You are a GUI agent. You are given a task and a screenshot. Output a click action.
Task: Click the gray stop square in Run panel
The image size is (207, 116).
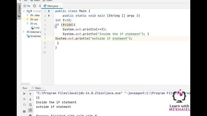click(x=24, y=99)
